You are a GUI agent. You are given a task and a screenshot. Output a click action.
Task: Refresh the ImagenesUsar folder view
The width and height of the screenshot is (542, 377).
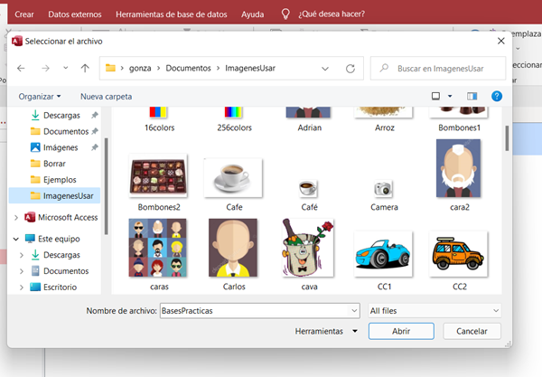click(x=350, y=68)
